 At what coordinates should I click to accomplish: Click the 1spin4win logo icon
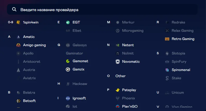(18, 22)
